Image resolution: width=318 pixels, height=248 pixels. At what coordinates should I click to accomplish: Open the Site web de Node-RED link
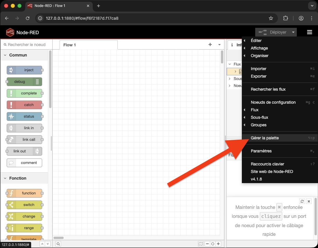[x=272, y=172]
